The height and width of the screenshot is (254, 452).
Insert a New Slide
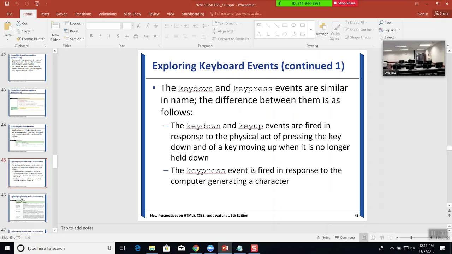[x=55, y=32]
